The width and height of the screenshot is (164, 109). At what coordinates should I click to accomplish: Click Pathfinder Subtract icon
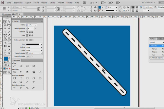pyautogui.click(x=21, y=72)
